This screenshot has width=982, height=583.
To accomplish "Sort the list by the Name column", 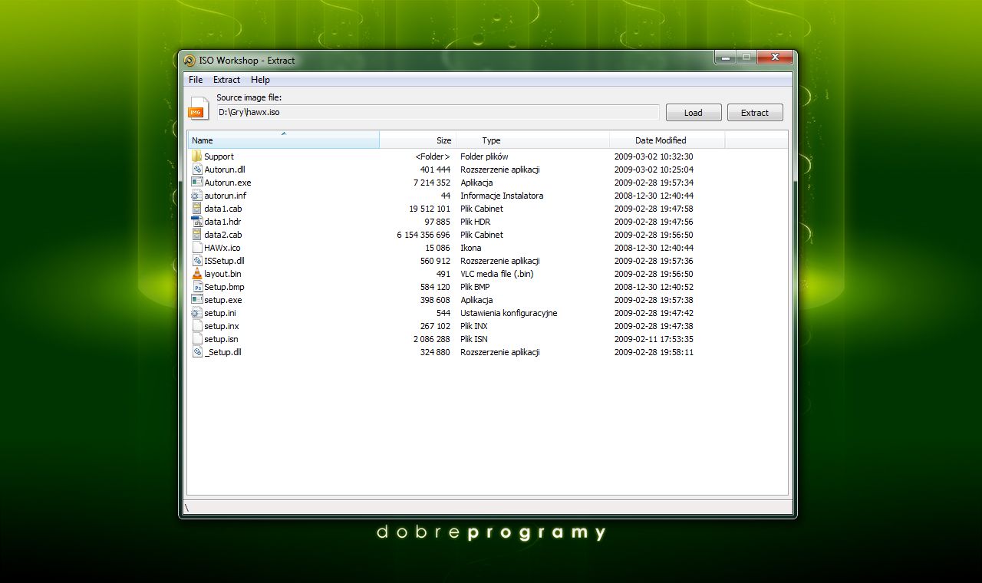I will tap(283, 140).
